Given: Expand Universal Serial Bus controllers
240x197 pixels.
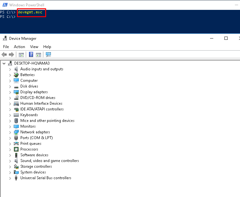Looking at the screenshot, I should click(x=10, y=178).
